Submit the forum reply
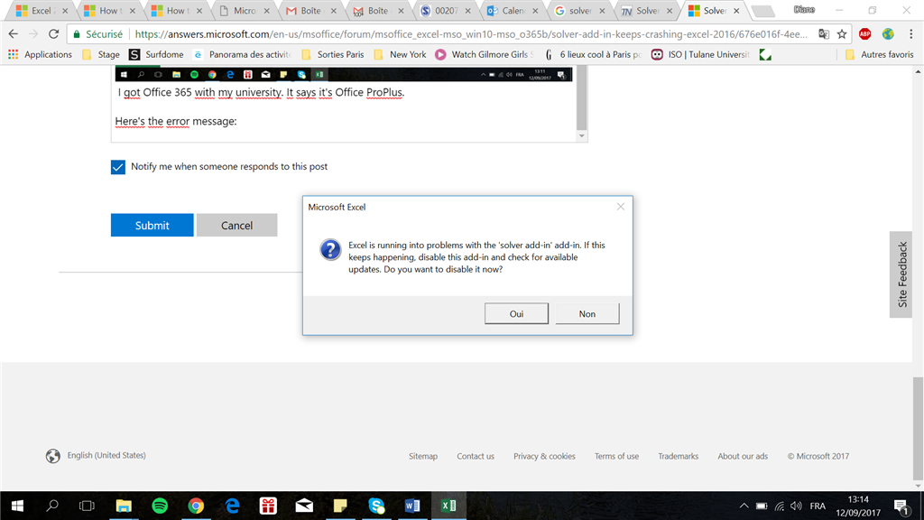The width and height of the screenshot is (924, 520). [x=152, y=225]
